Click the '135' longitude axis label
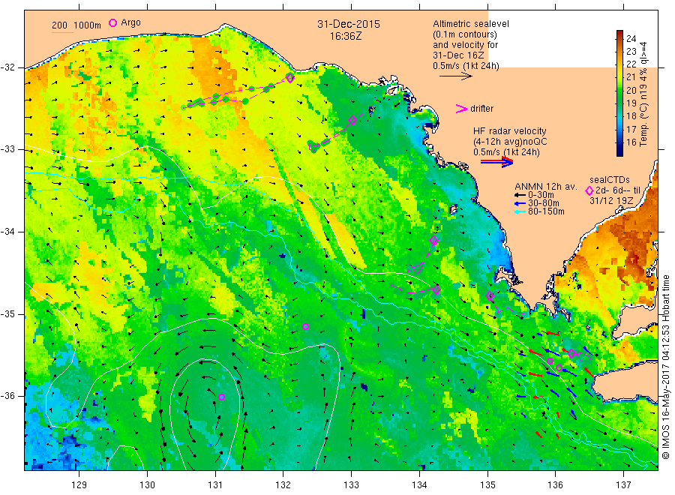675x495 pixels. 487,485
